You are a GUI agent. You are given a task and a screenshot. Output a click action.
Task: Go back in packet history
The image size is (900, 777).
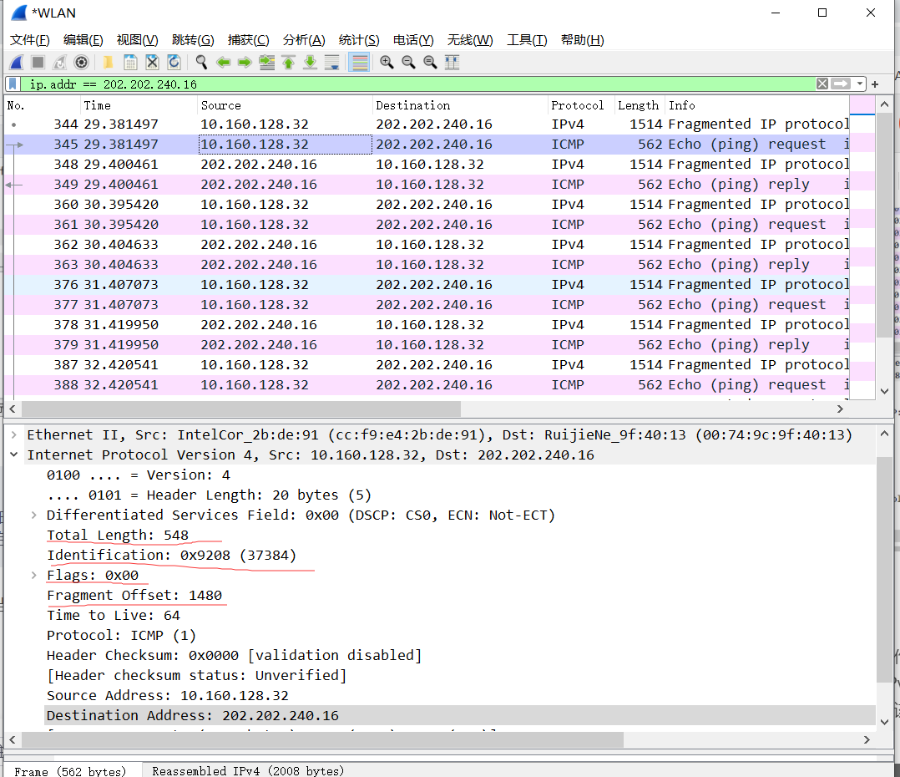coord(223,62)
